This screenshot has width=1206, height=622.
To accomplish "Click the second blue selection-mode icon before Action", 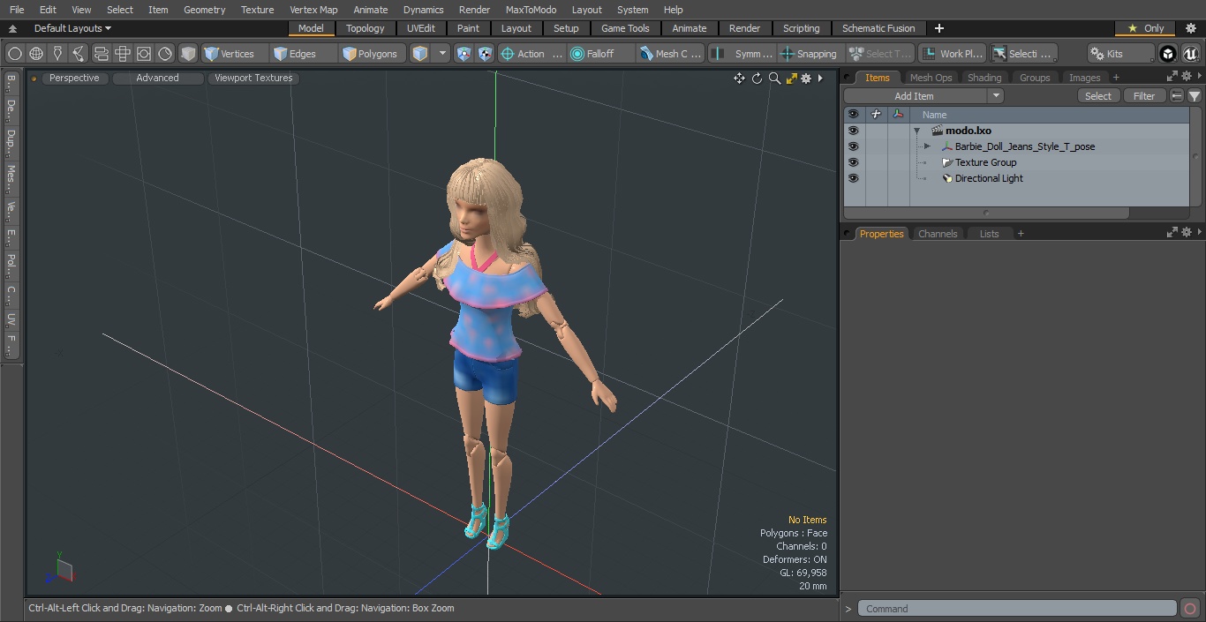I will (486, 54).
